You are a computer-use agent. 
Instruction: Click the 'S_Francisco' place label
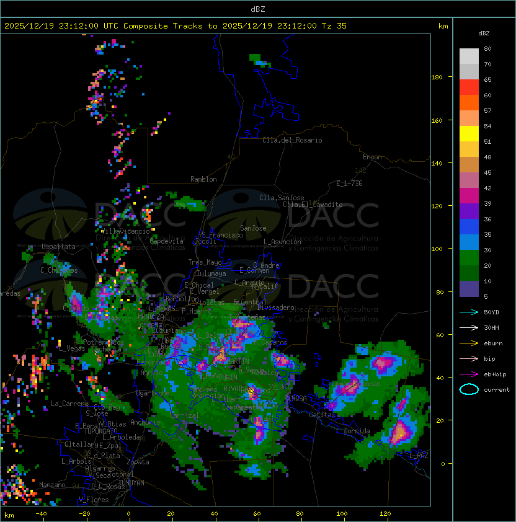222,235
